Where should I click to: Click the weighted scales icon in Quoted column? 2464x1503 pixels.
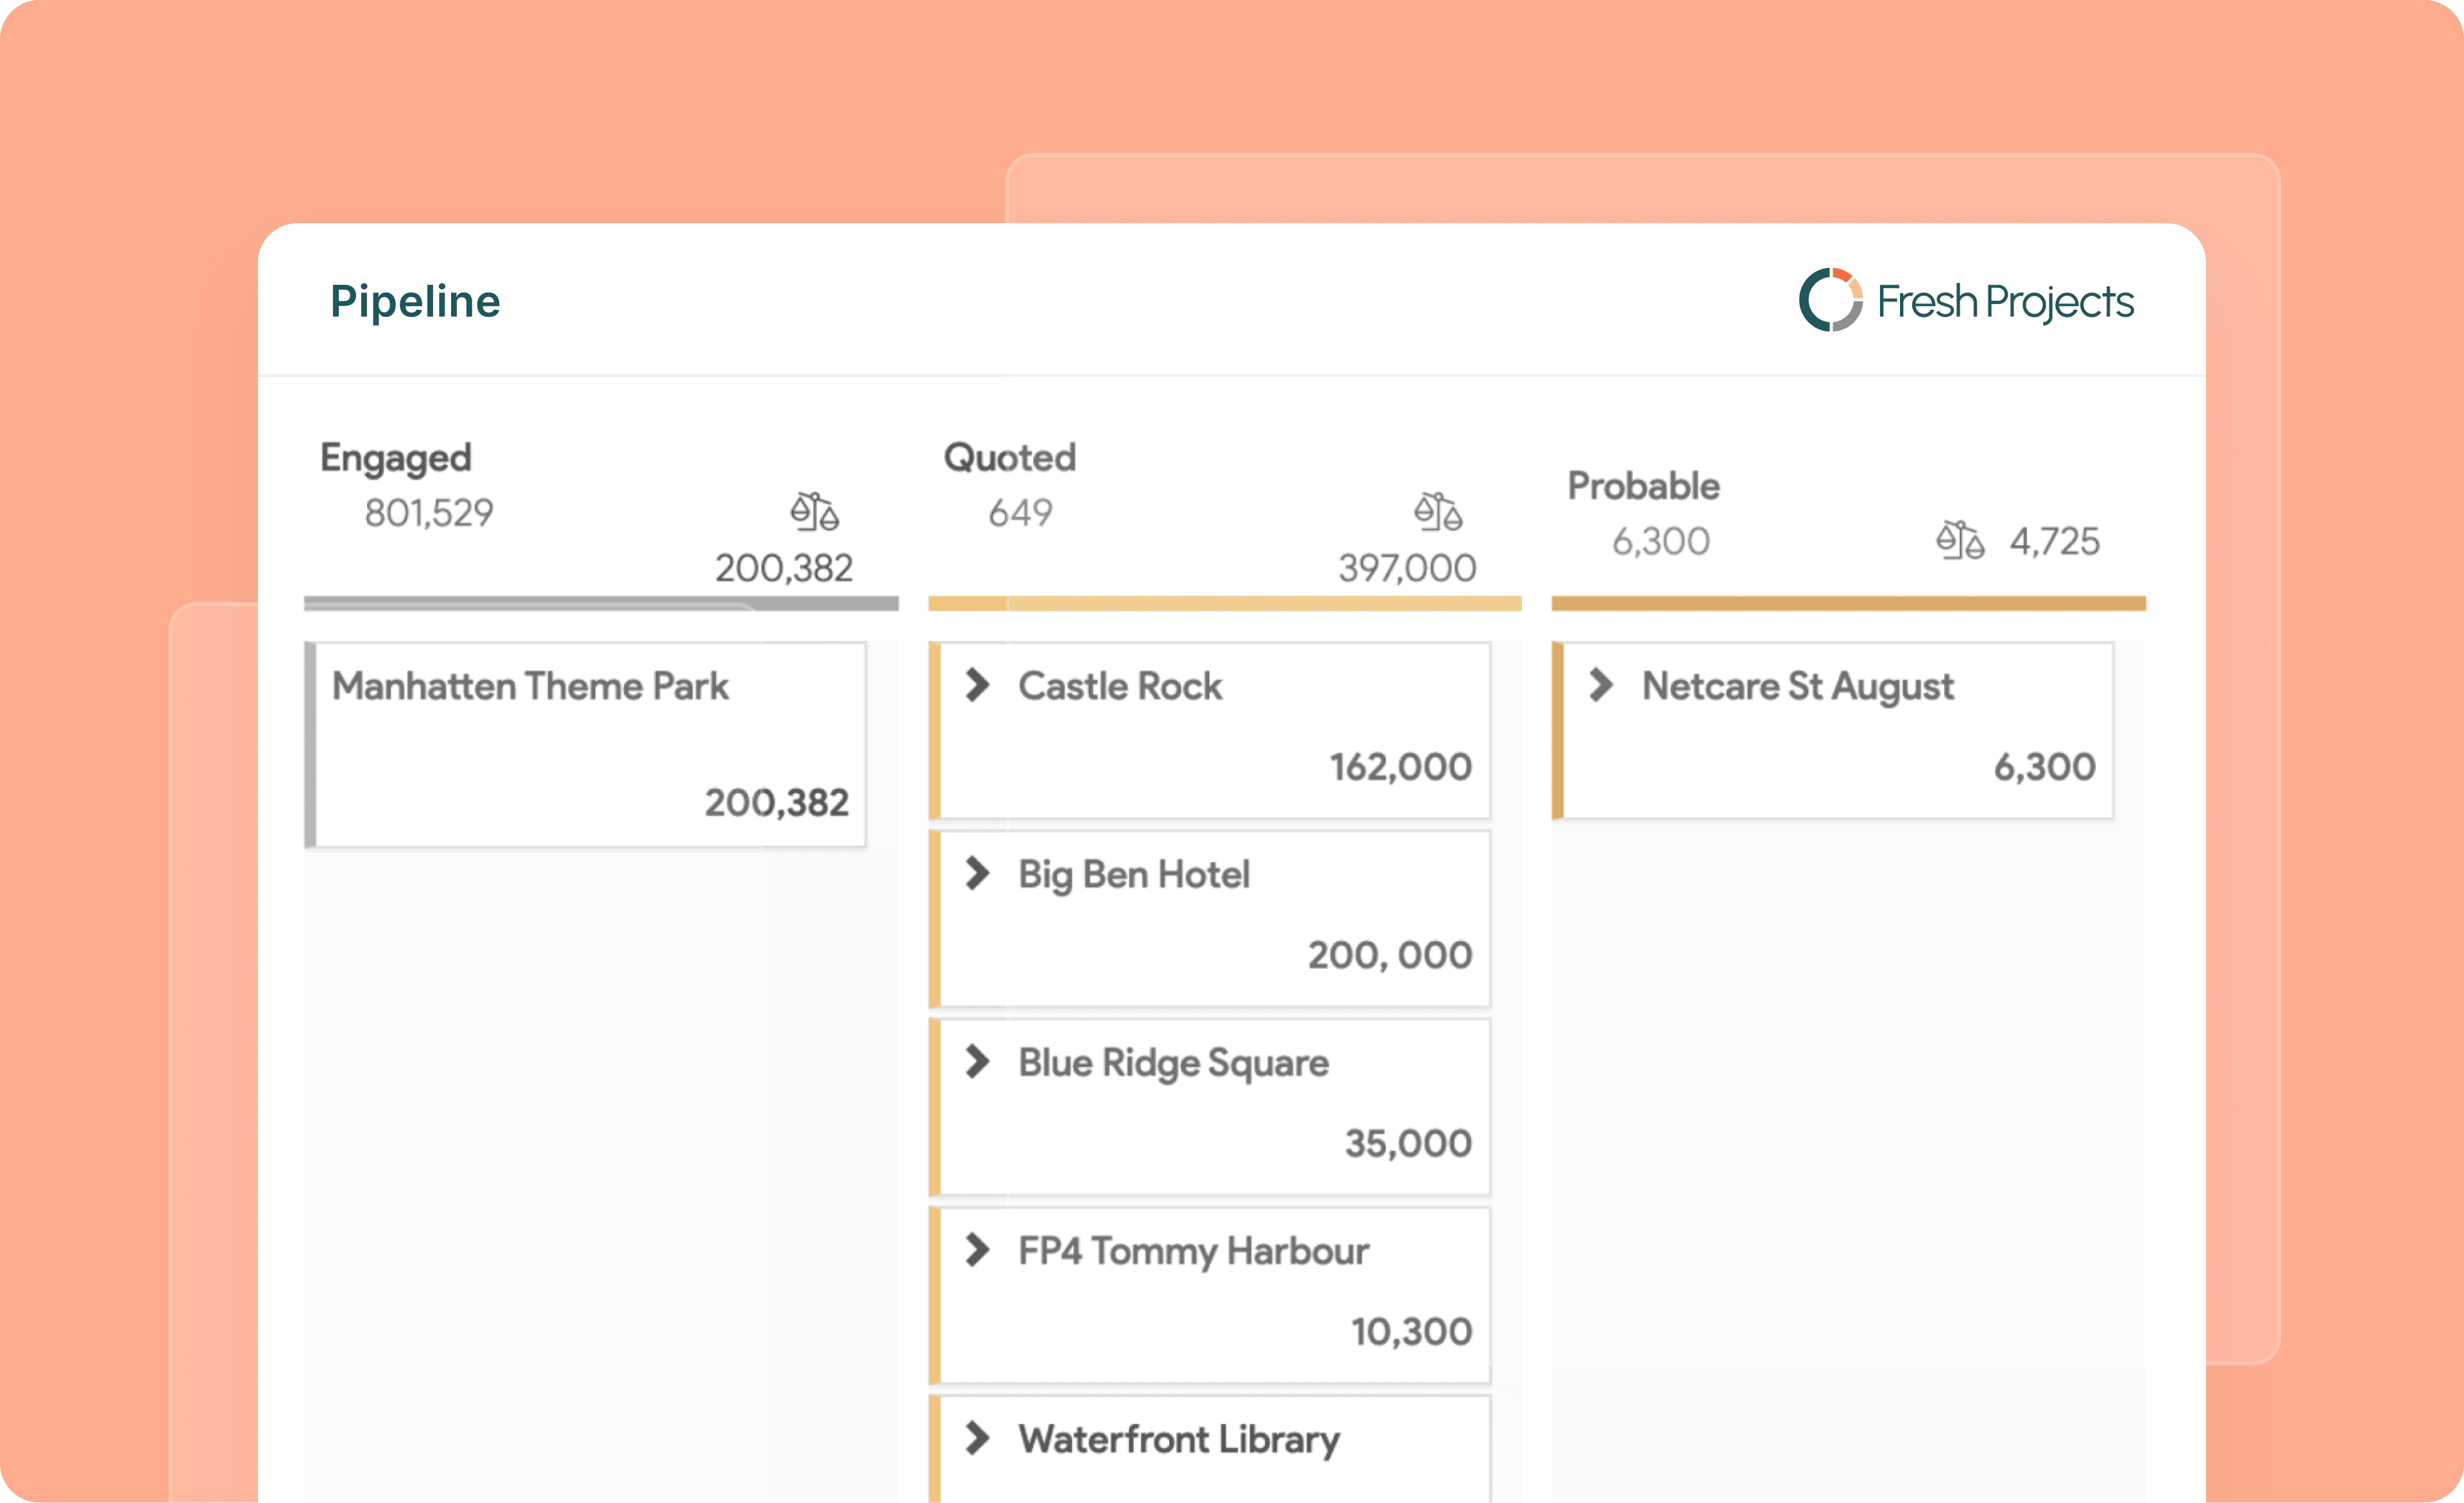[1438, 512]
